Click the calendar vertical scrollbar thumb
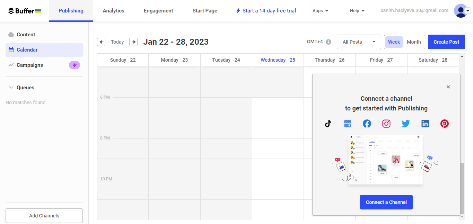The height and width of the screenshot is (224, 473). tap(462, 189)
